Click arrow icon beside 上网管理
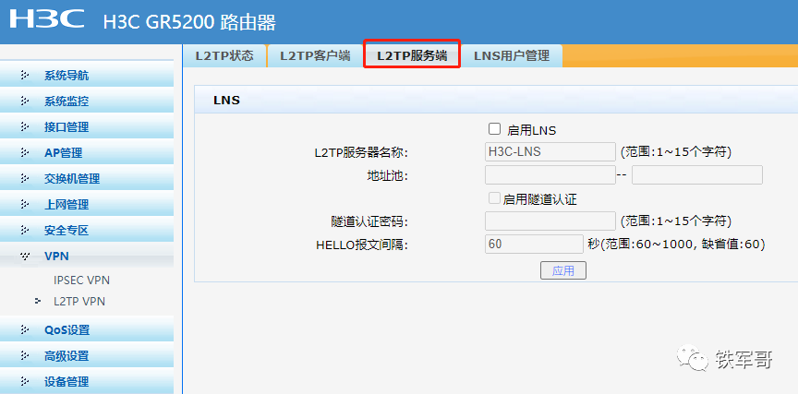 pyautogui.click(x=24, y=204)
